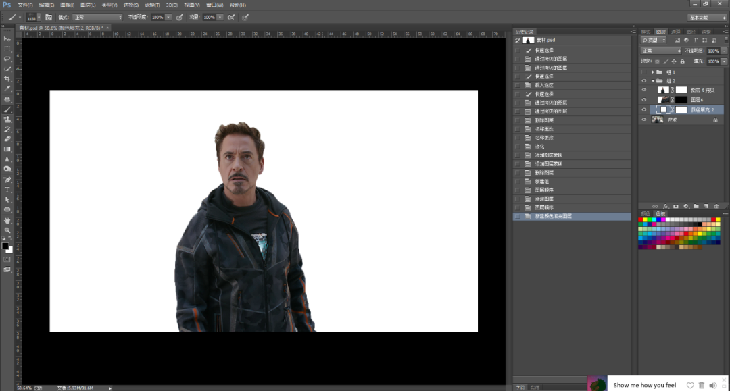The image size is (730, 391).
Task: Open the brush panel toggle icon
Action: 49,17
